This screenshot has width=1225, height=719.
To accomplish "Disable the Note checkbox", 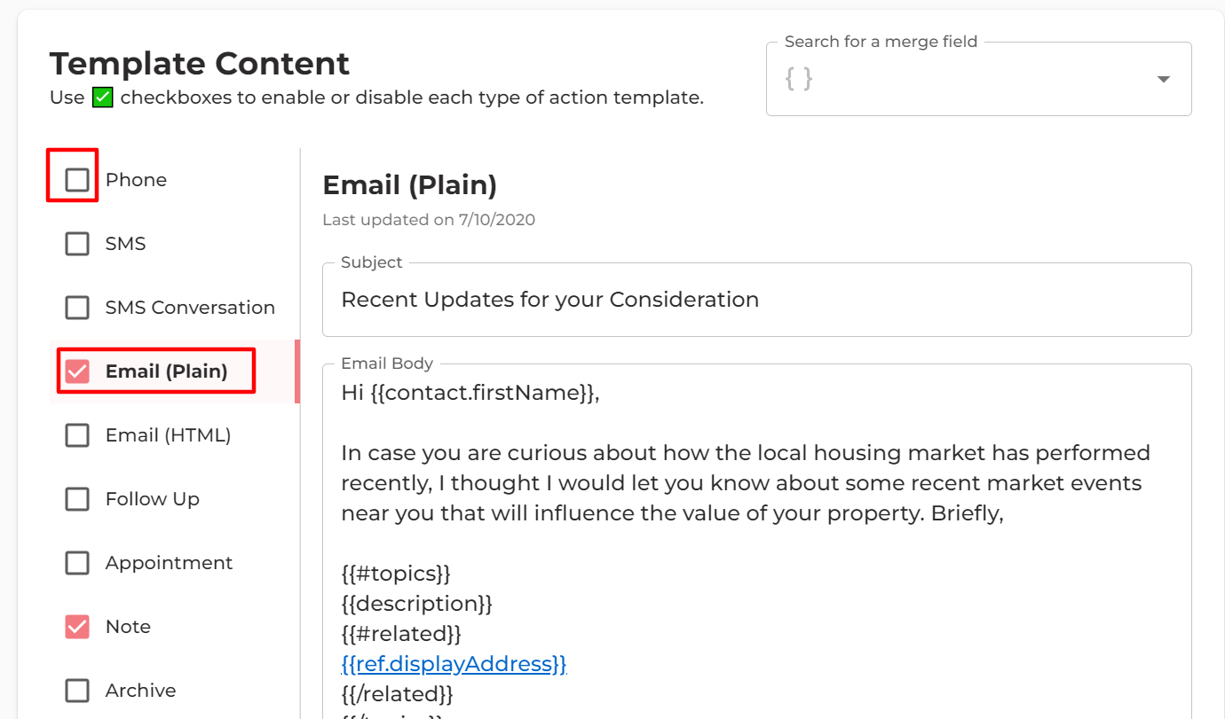I will click(77, 627).
